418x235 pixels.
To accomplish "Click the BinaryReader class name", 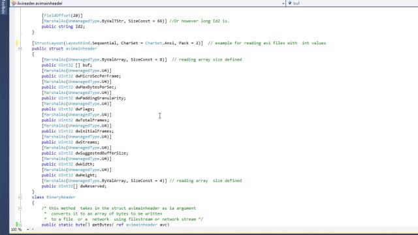I will point(61,197).
